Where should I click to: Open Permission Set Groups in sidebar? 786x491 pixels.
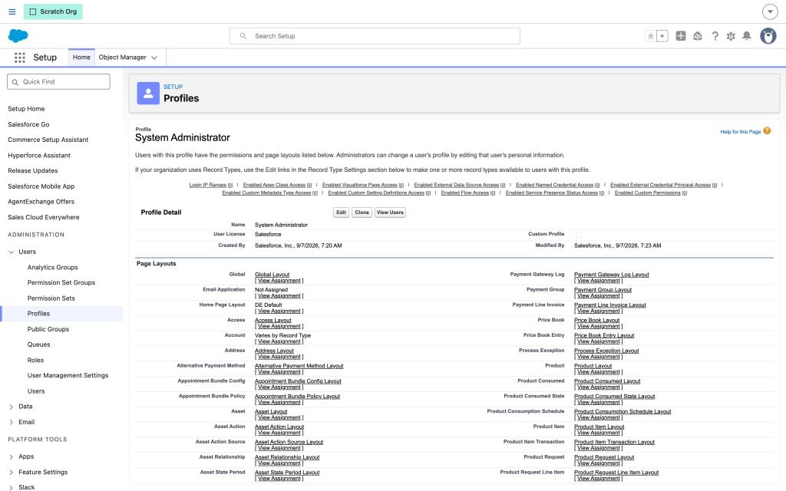[61, 282]
